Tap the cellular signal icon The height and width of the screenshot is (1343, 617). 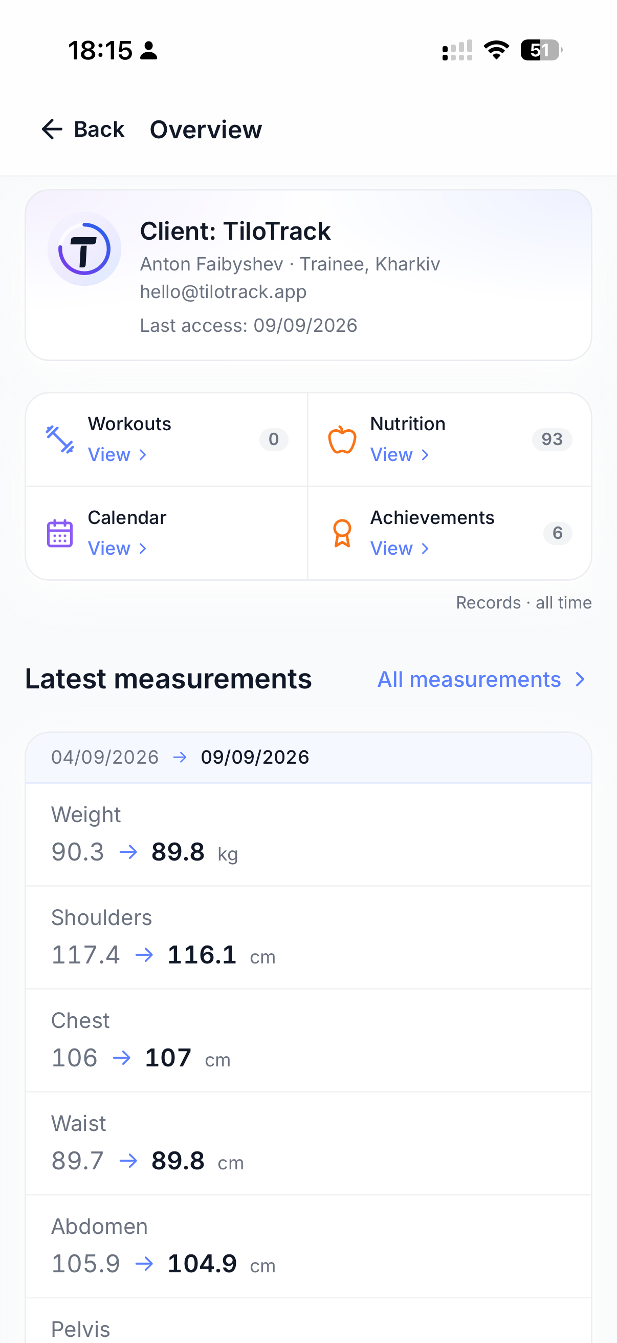click(457, 50)
